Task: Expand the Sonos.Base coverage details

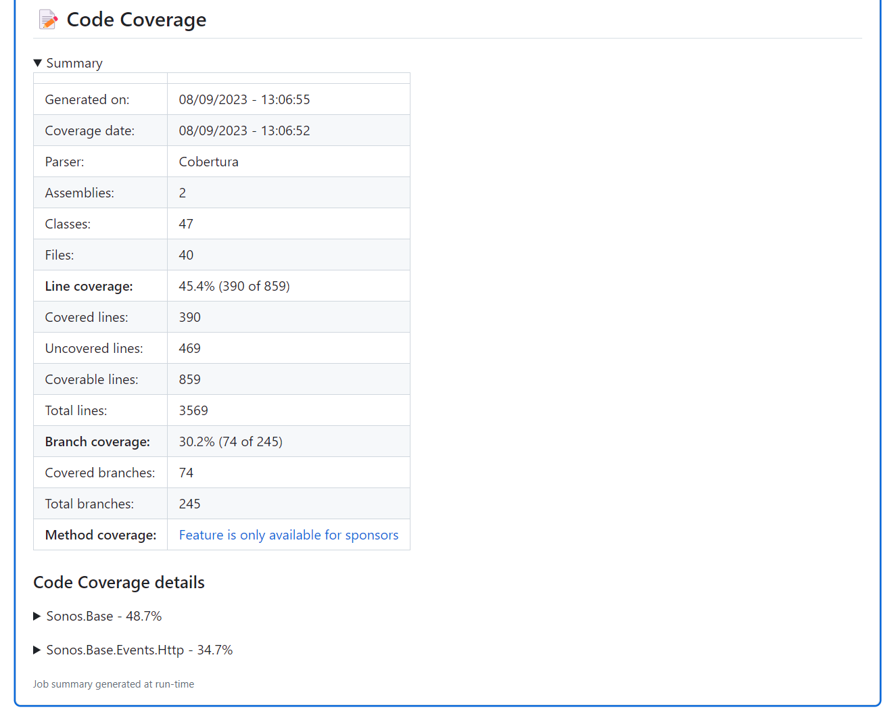Action: (x=97, y=616)
